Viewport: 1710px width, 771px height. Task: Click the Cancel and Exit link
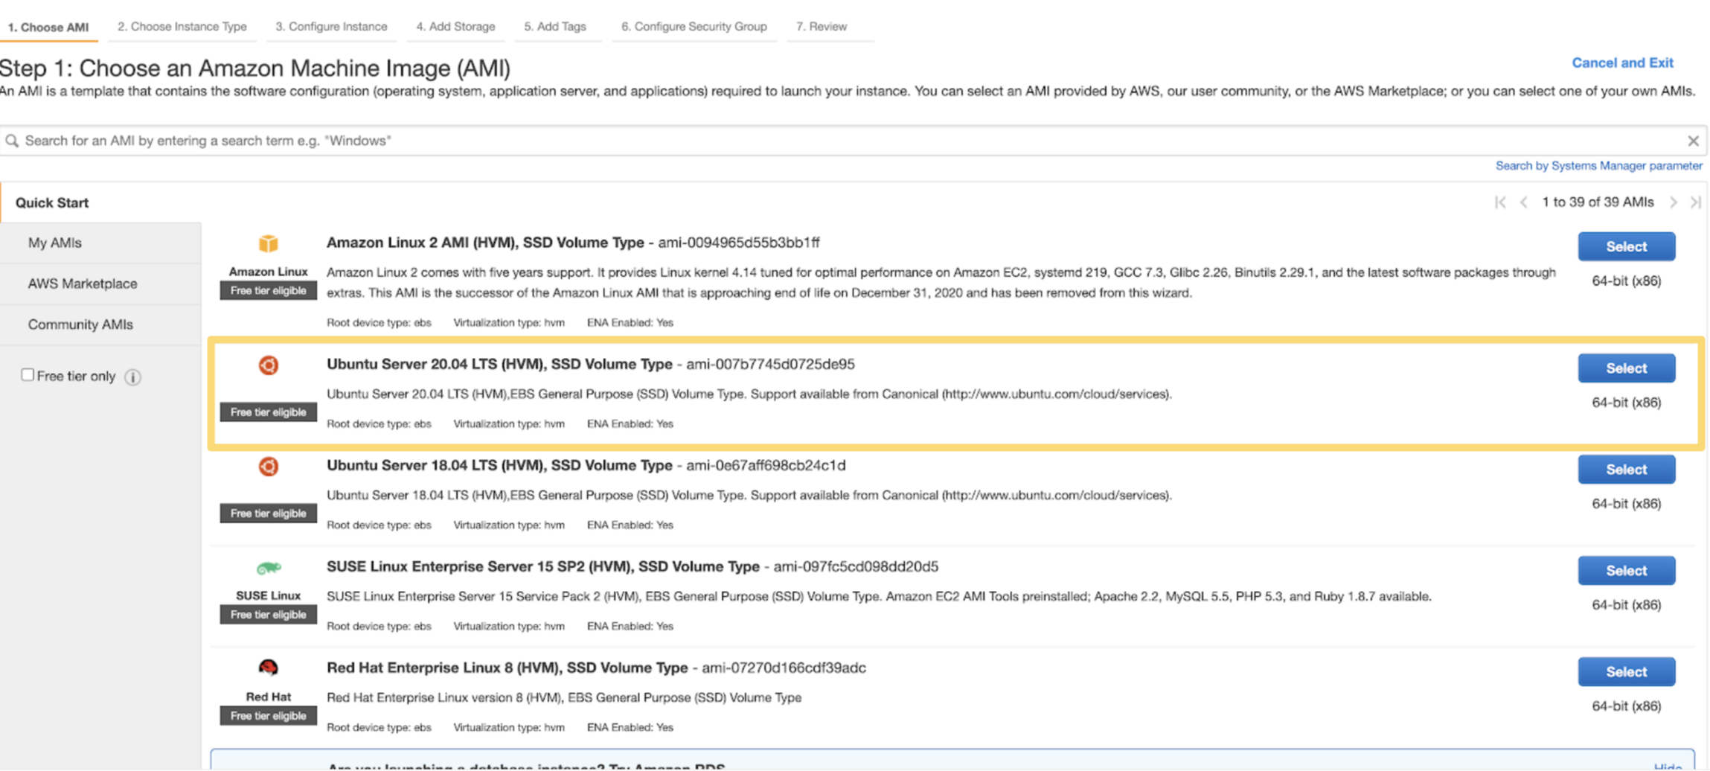pyautogui.click(x=1622, y=63)
